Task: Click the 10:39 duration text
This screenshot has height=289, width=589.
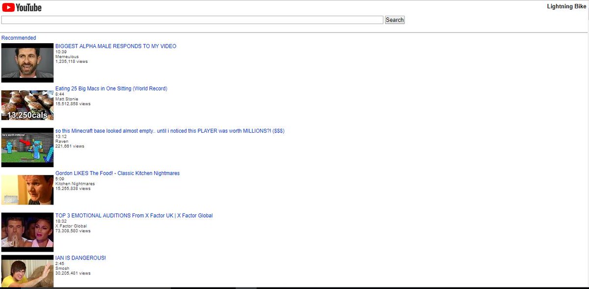Action: tap(61, 52)
